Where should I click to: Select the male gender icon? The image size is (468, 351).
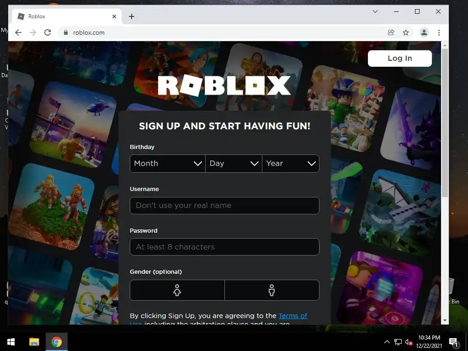click(271, 290)
